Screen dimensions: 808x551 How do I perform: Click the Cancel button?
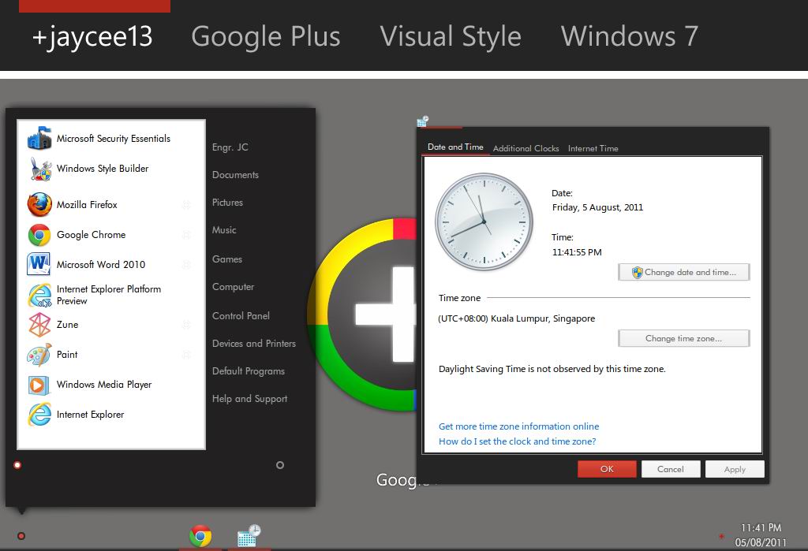click(671, 469)
